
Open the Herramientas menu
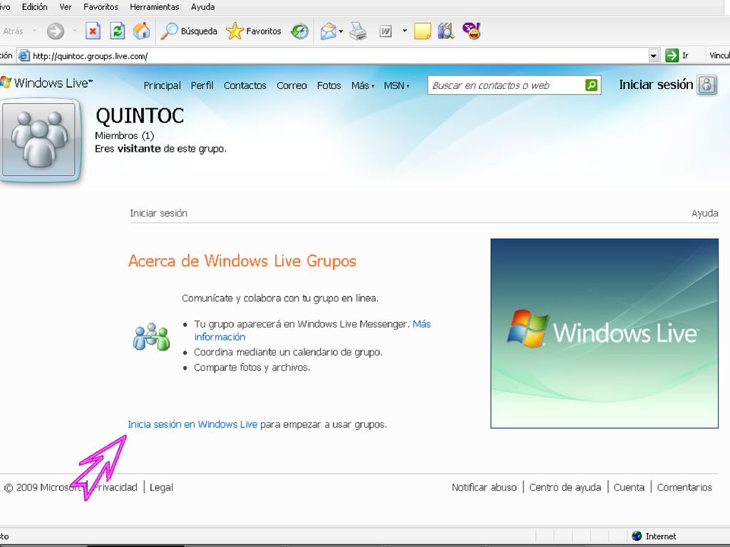[x=154, y=7]
